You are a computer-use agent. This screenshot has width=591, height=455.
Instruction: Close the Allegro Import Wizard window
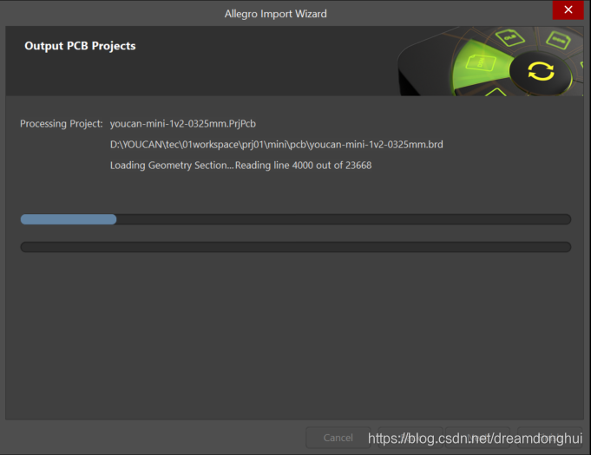pyautogui.click(x=568, y=10)
